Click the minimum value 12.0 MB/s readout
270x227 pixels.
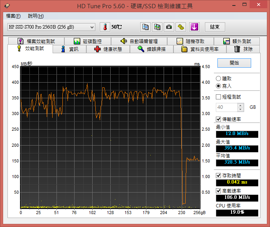tap(237, 133)
